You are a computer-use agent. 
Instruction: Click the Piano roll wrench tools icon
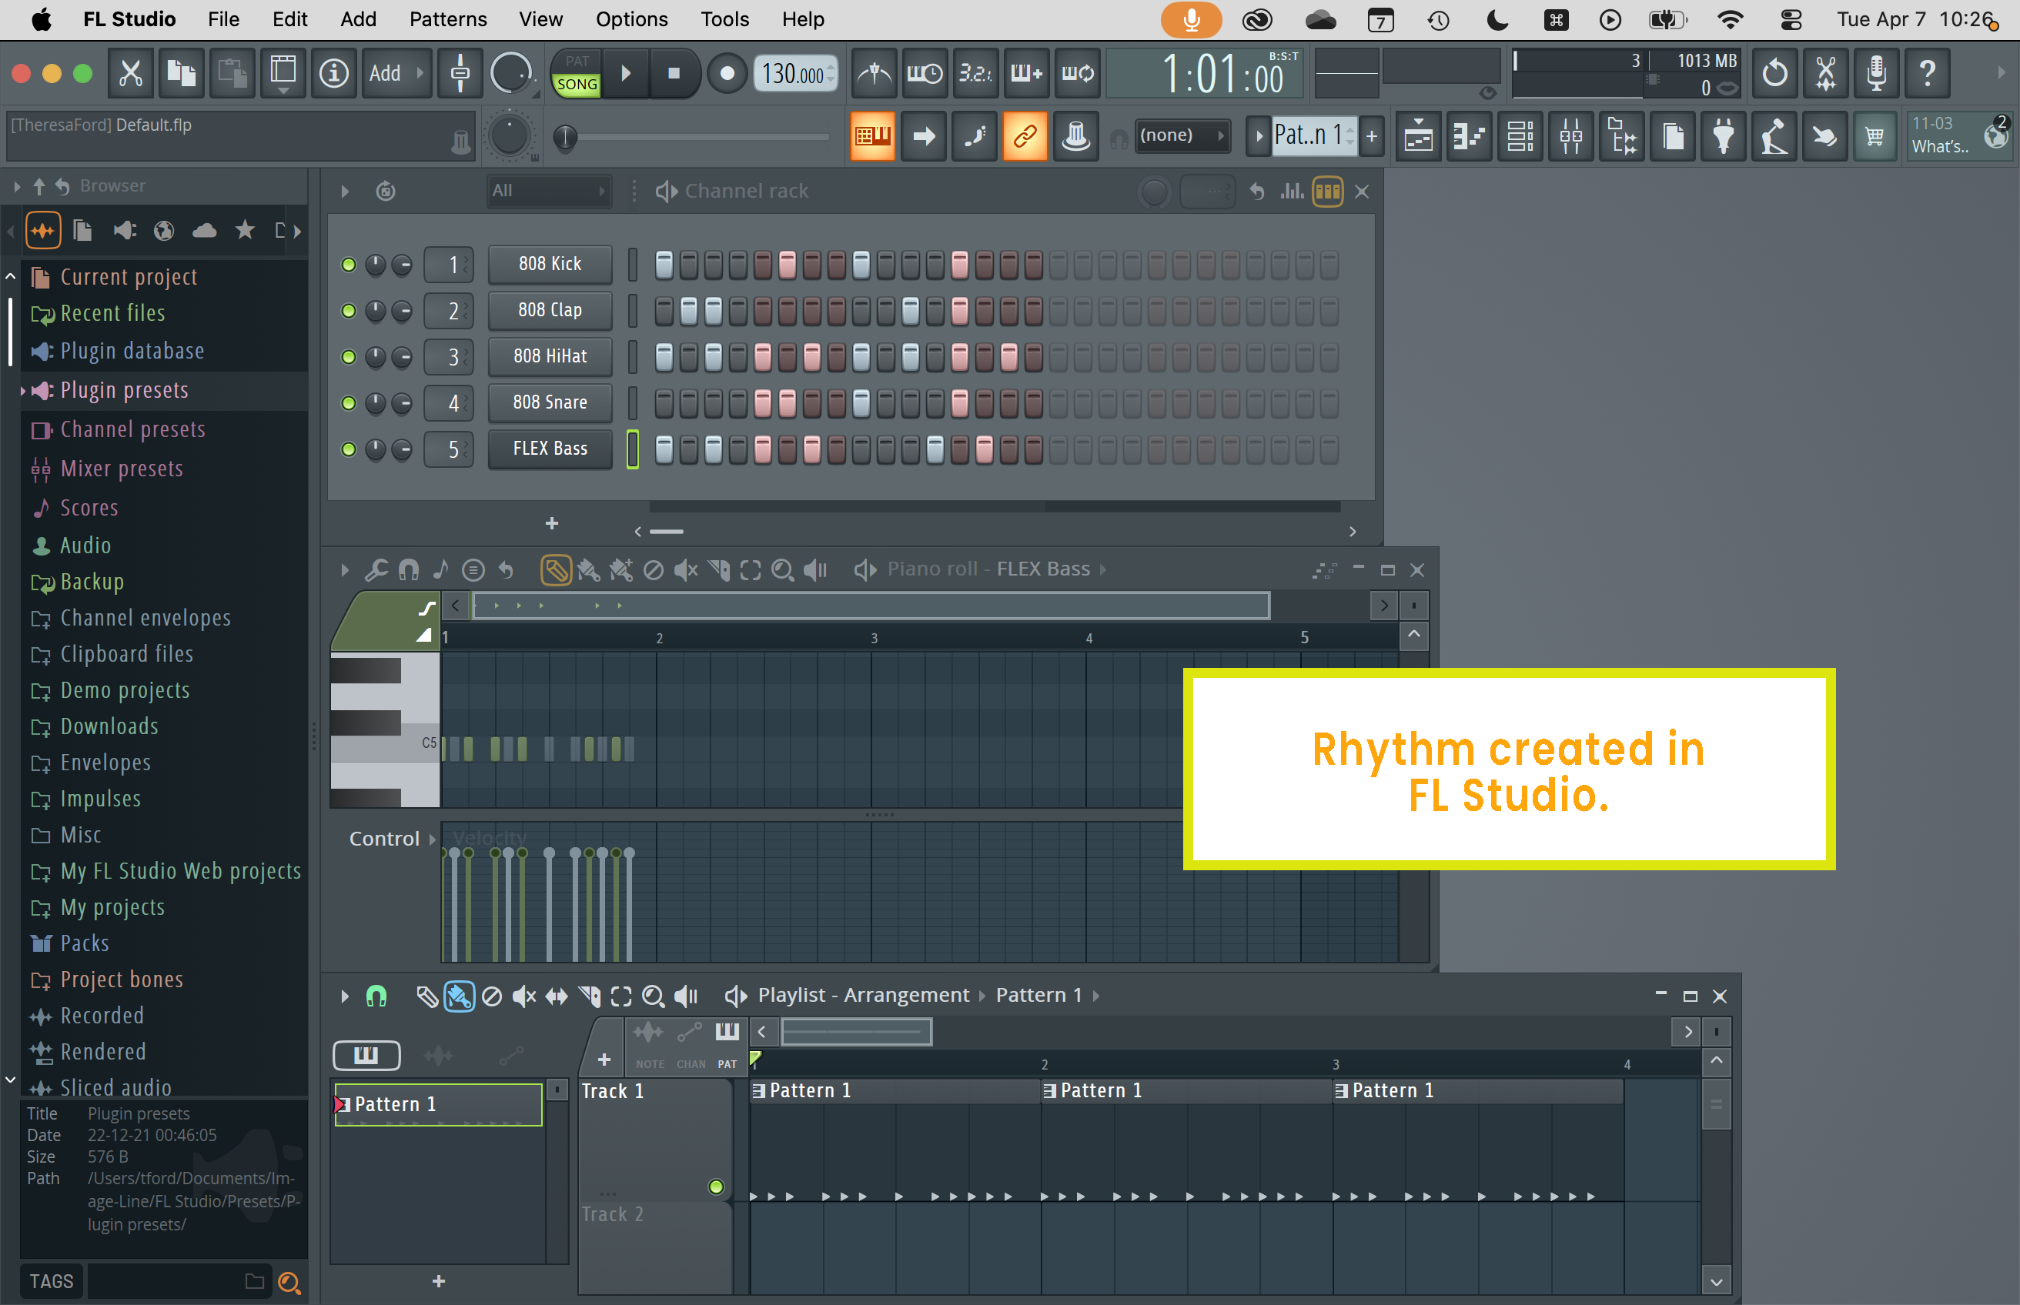tap(376, 570)
